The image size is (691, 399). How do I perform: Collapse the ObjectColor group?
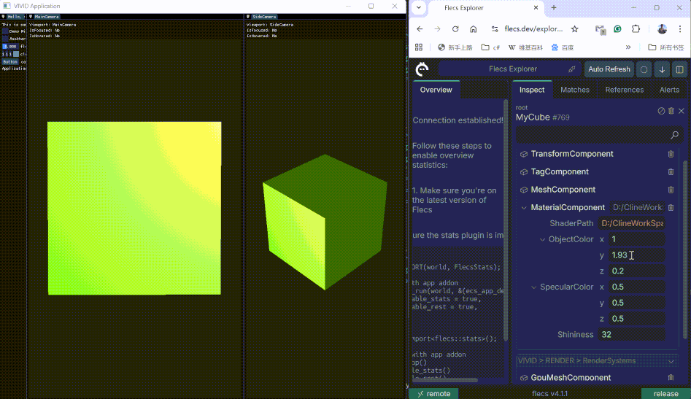[542, 239]
